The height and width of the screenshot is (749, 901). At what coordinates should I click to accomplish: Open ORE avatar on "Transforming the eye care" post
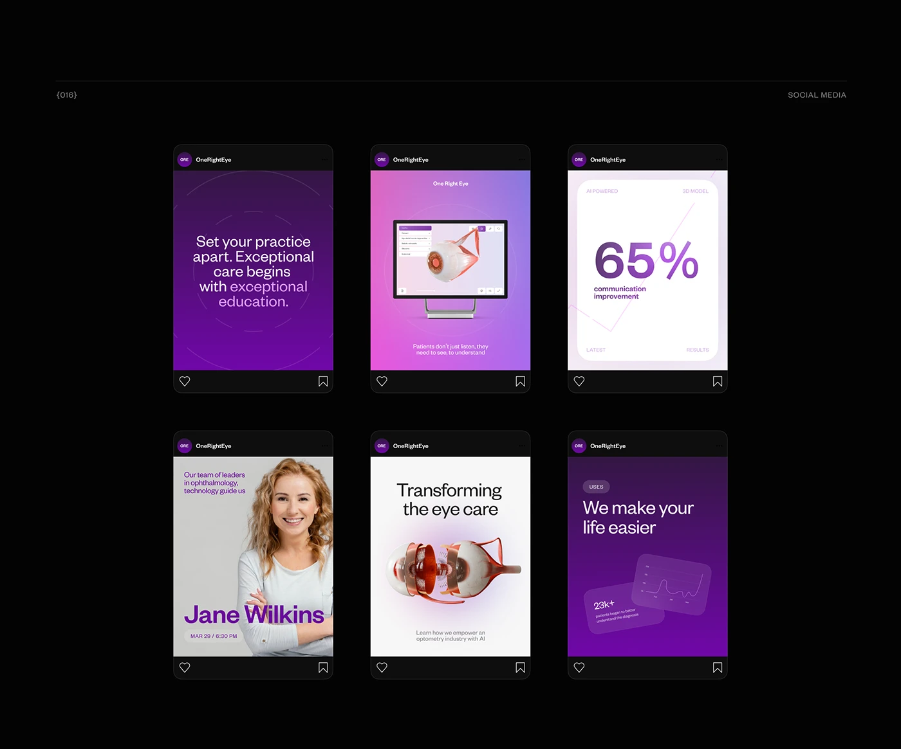pyautogui.click(x=382, y=446)
